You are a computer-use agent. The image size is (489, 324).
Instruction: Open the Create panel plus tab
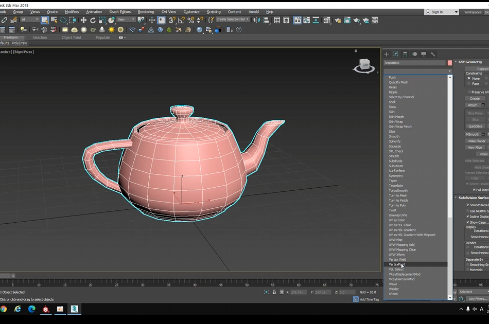coord(387,54)
